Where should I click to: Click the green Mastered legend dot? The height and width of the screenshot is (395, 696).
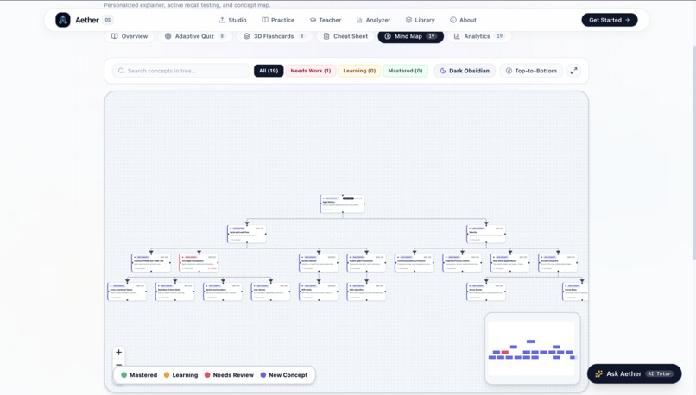[123, 375]
